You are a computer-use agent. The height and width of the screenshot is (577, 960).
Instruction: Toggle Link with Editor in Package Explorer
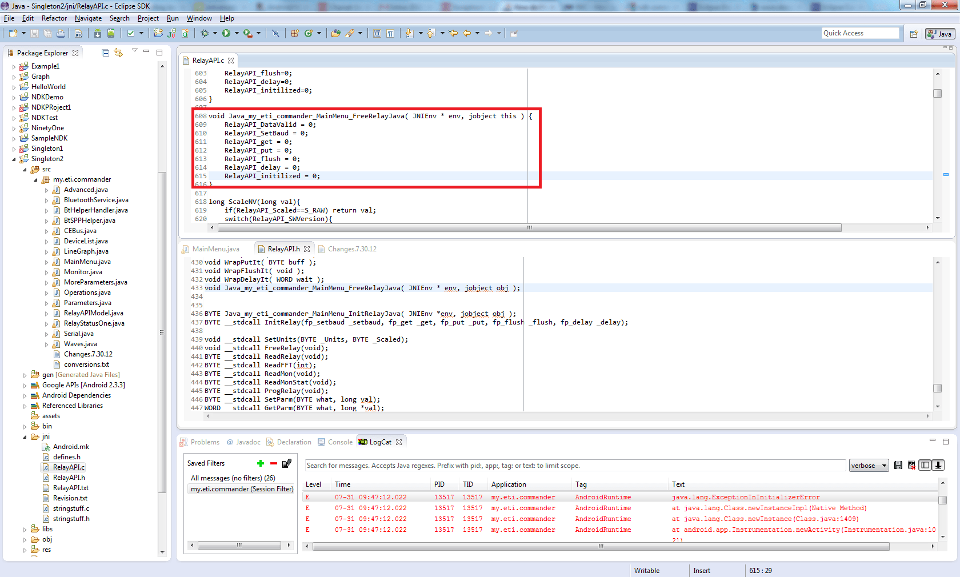click(x=118, y=53)
